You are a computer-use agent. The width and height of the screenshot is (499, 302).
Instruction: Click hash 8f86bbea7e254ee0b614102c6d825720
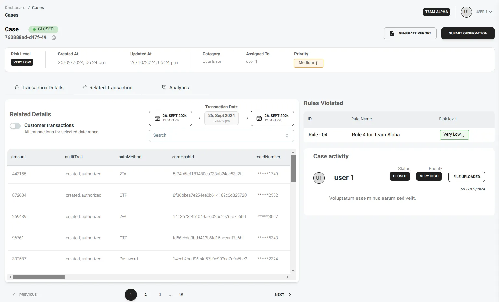pos(210,195)
